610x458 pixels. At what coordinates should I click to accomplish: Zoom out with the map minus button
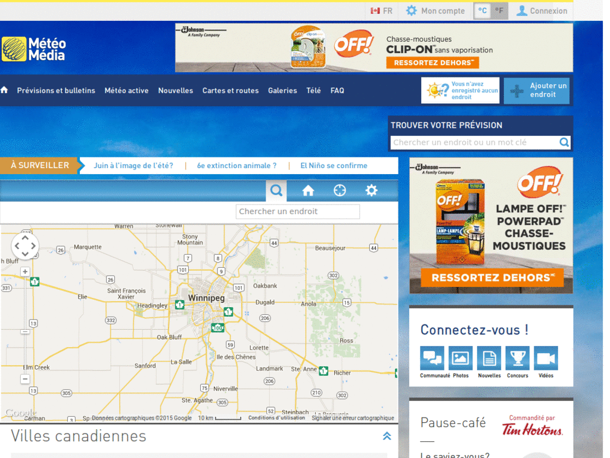pyautogui.click(x=25, y=379)
